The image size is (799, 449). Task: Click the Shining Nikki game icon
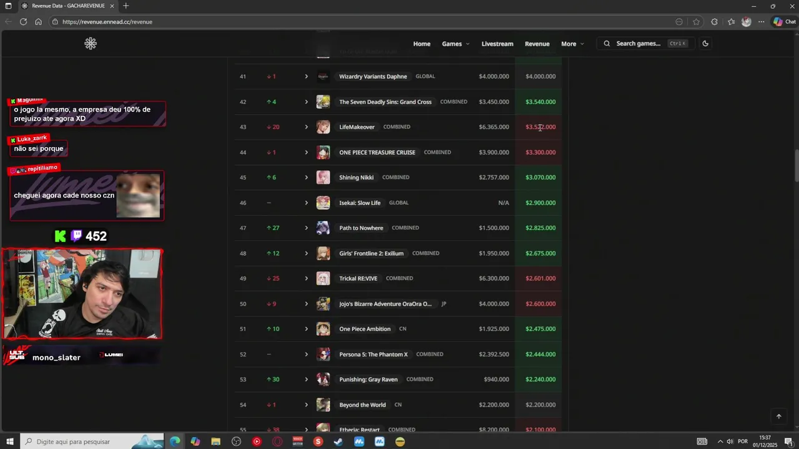tap(323, 178)
